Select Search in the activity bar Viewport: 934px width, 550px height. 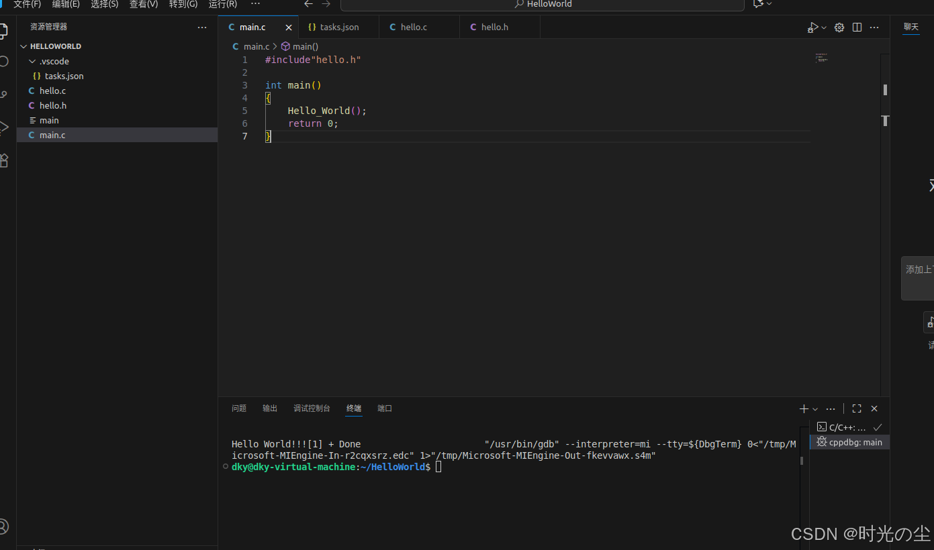tap(3, 60)
